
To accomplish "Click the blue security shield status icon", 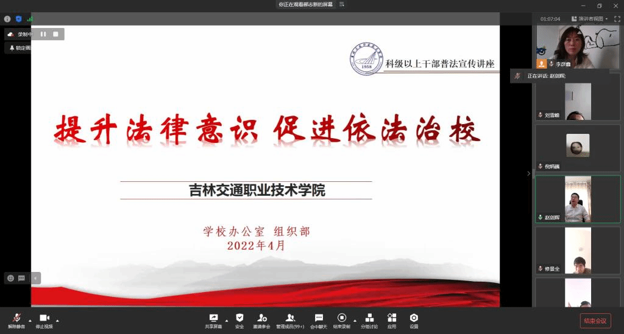I will coord(19,19).
